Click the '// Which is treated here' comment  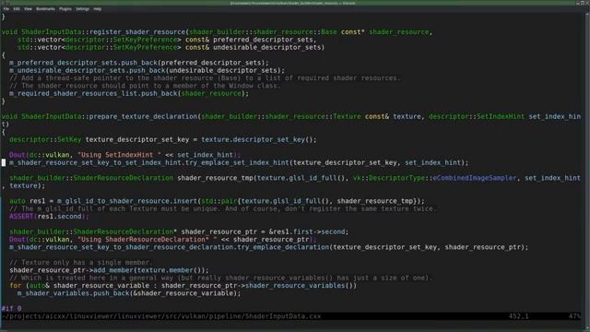click(x=221, y=278)
